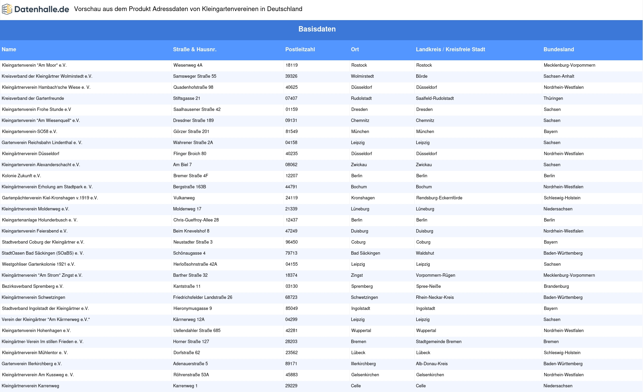
Task: Click Kleingartenverein Feierabend e.V.
Action: 34,231
